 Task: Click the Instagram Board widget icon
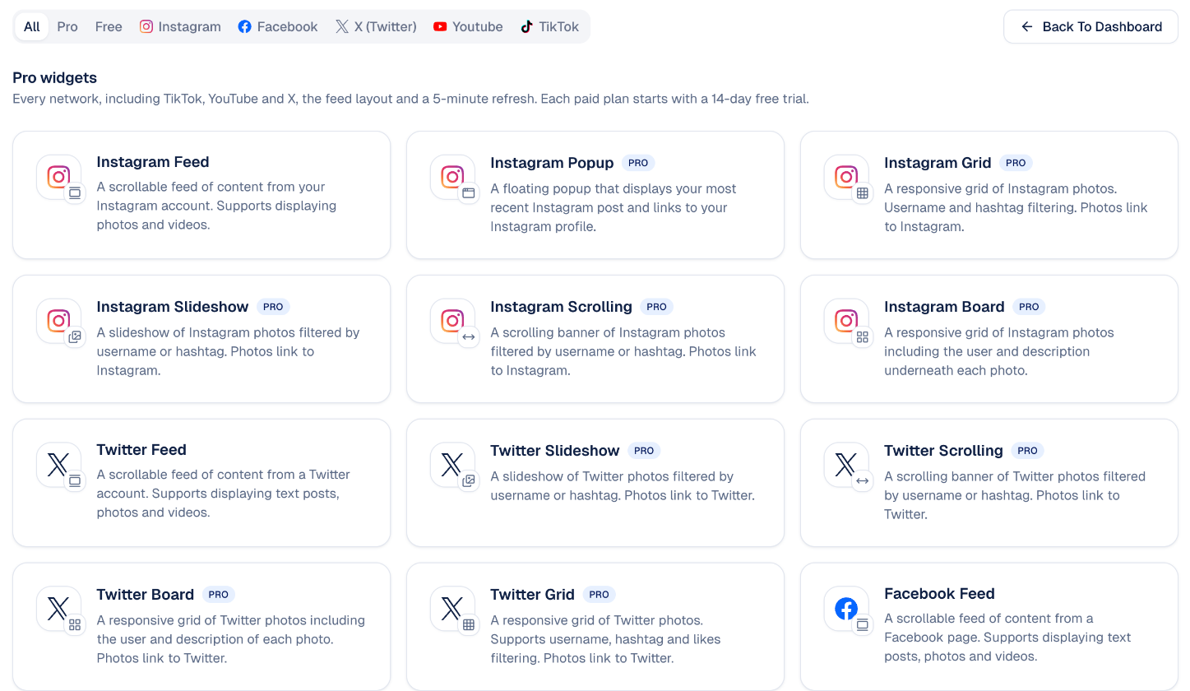(x=846, y=321)
